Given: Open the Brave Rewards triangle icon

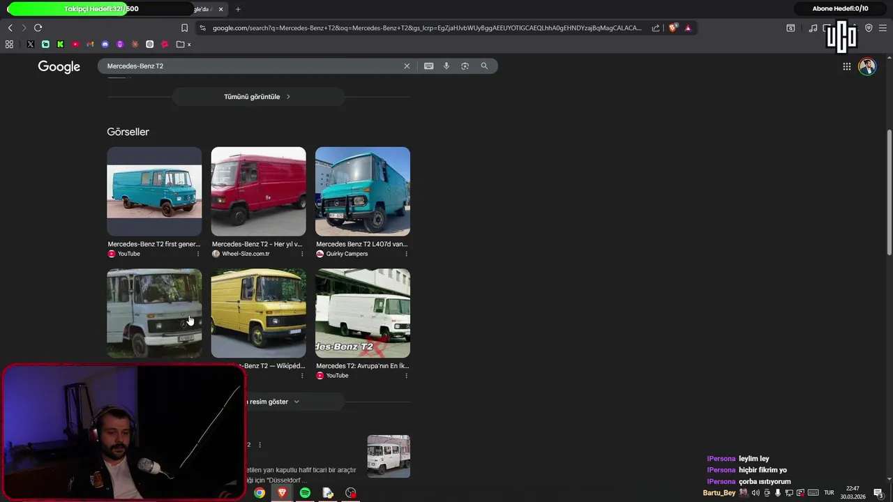Looking at the screenshot, I should (x=688, y=28).
